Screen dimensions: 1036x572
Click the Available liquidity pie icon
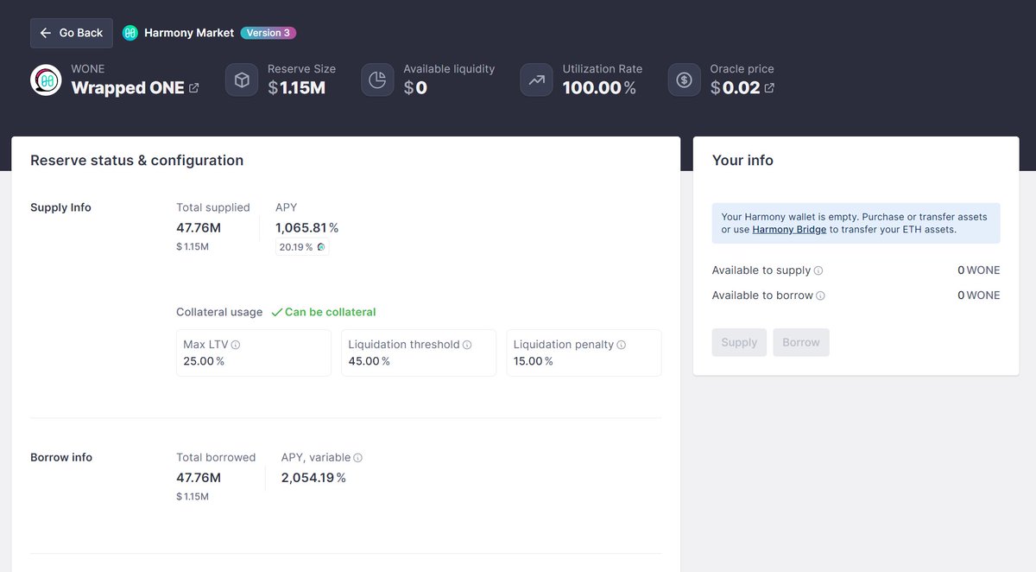click(377, 79)
